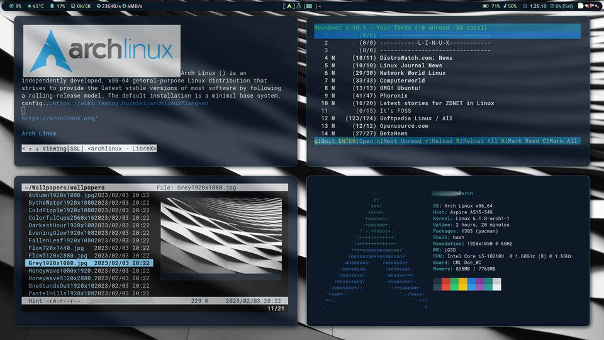The height and width of the screenshot is (340, 604).
Task: Select the Tux penguin workspace icon
Action: (x=298, y=6)
